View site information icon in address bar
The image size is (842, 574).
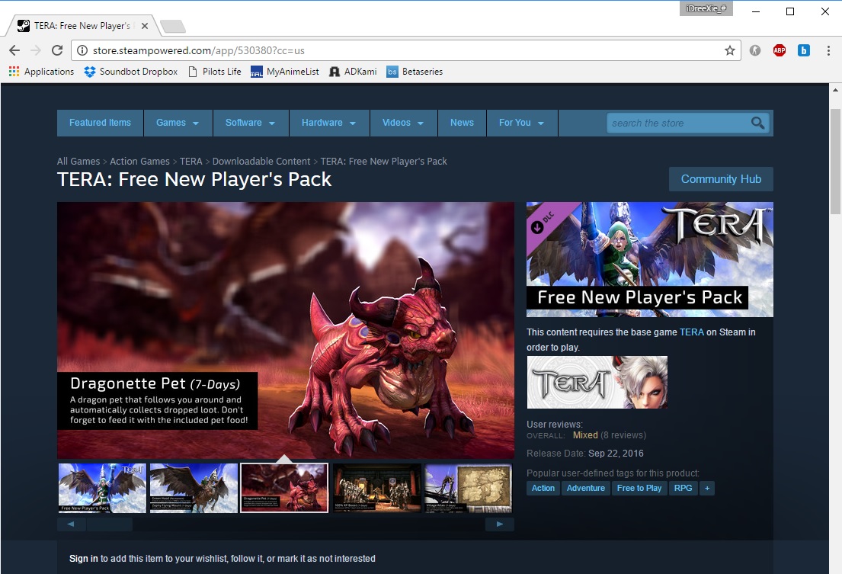pos(82,50)
